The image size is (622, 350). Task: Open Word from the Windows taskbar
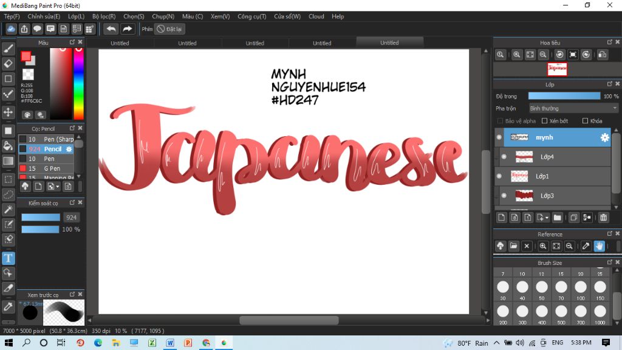tap(170, 343)
